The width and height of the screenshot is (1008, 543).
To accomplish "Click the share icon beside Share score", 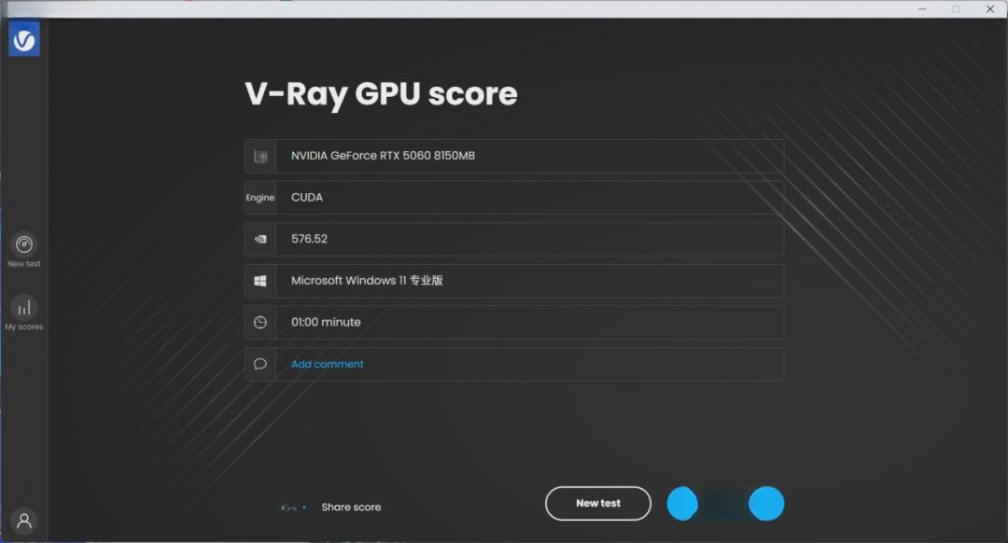I will point(293,508).
